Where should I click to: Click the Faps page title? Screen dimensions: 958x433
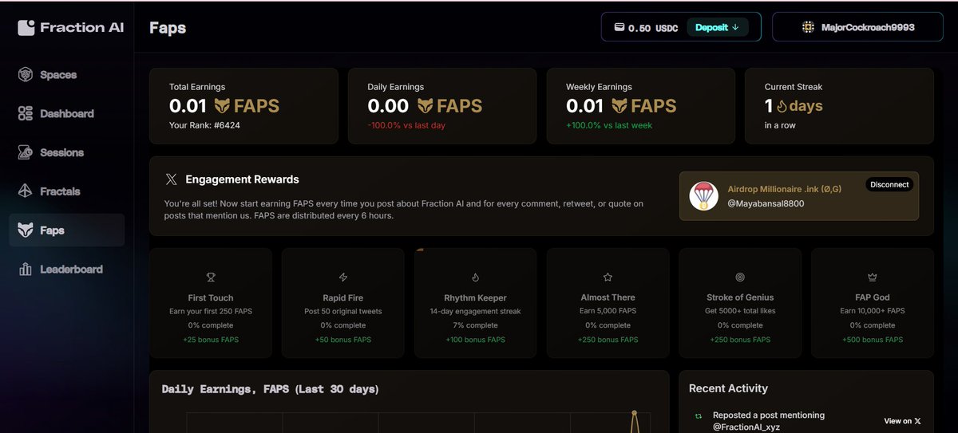168,28
